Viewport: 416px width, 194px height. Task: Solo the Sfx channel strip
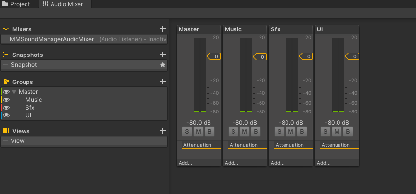tap(279, 131)
